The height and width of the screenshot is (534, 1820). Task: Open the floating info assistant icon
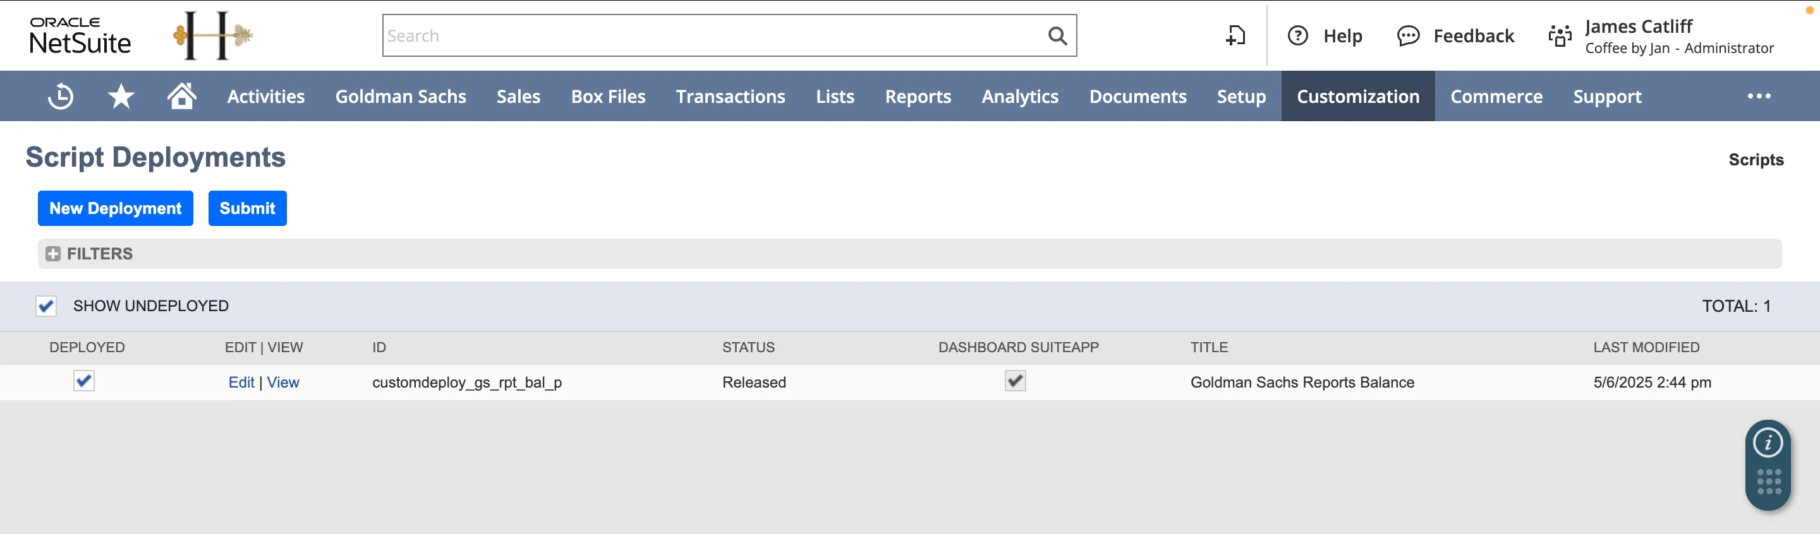pos(1768,443)
